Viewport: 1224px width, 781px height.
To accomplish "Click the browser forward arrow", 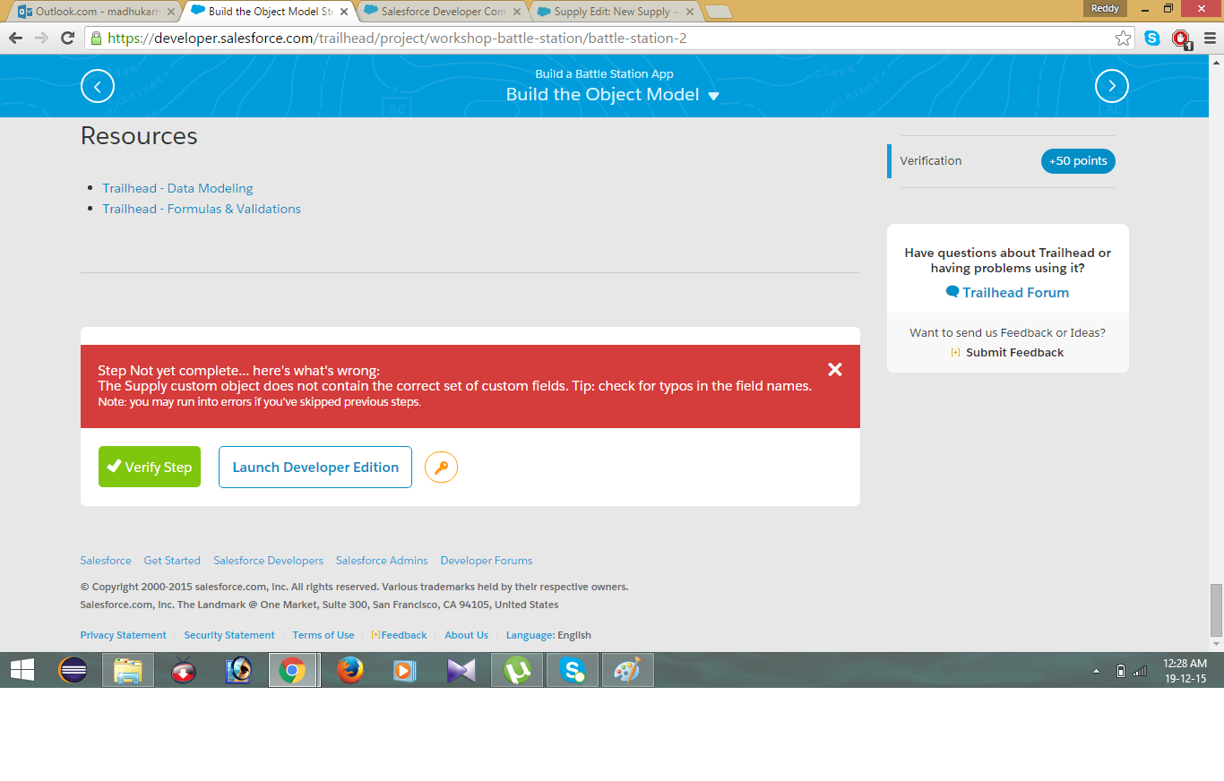I will click(x=41, y=39).
